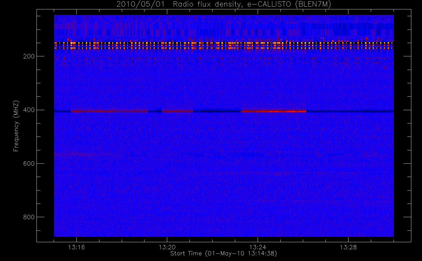Click the 'Start Time (01-May-10 13:14:38)' label
This screenshot has width=422, height=261.
tap(224, 253)
